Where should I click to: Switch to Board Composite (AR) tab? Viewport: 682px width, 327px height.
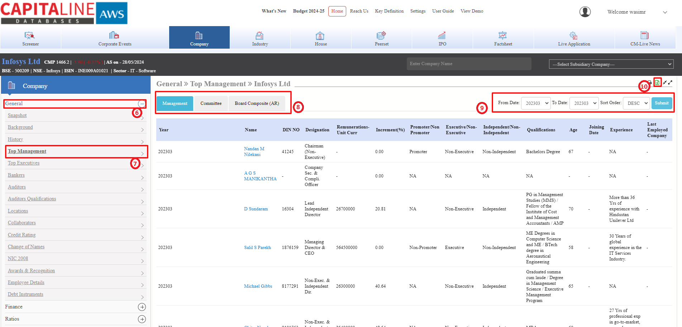click(257, 103)
